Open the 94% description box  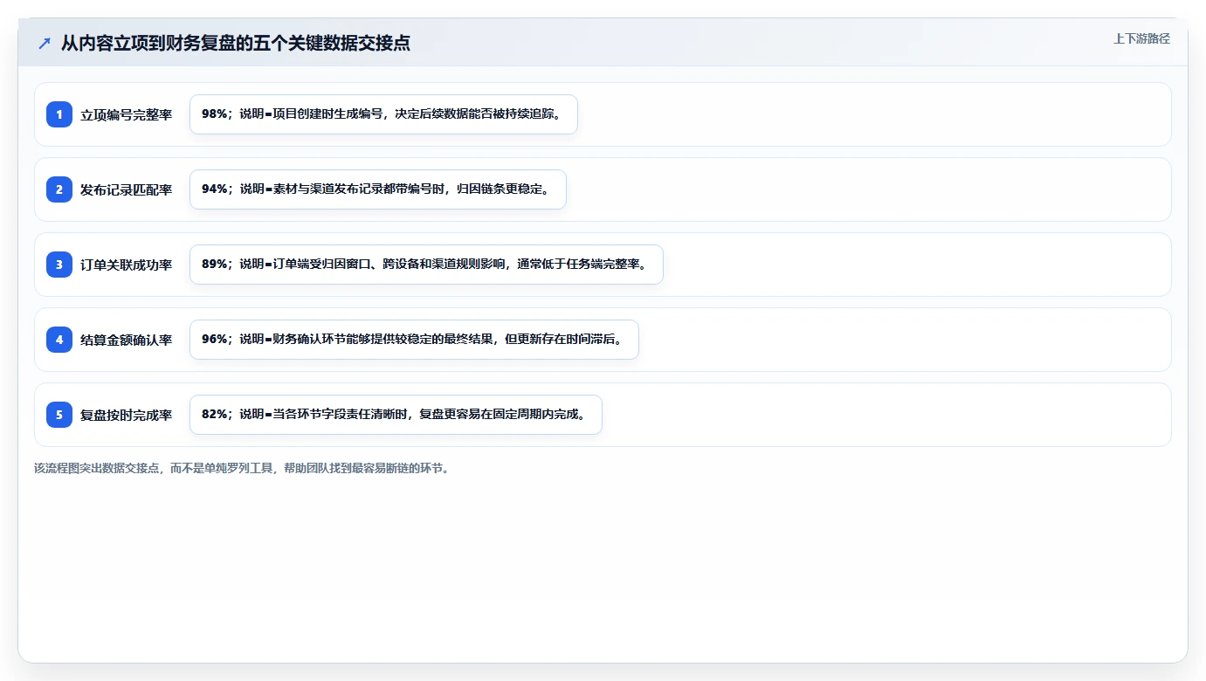coord(378,189)
